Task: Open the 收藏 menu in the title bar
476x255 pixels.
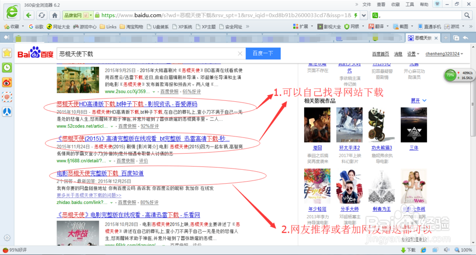Action: pos(395,4)
